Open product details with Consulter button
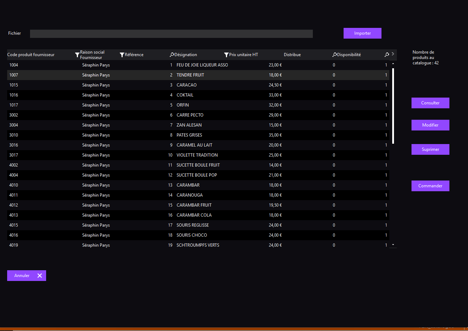The image size is (468, 331). [430, 103]
